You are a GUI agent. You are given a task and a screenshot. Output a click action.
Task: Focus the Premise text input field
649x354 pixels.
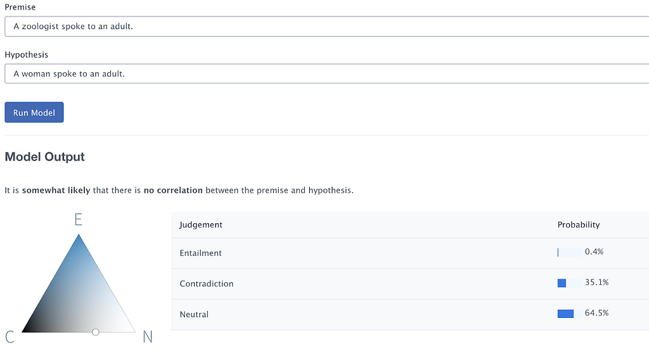click(x=326, y=27)
